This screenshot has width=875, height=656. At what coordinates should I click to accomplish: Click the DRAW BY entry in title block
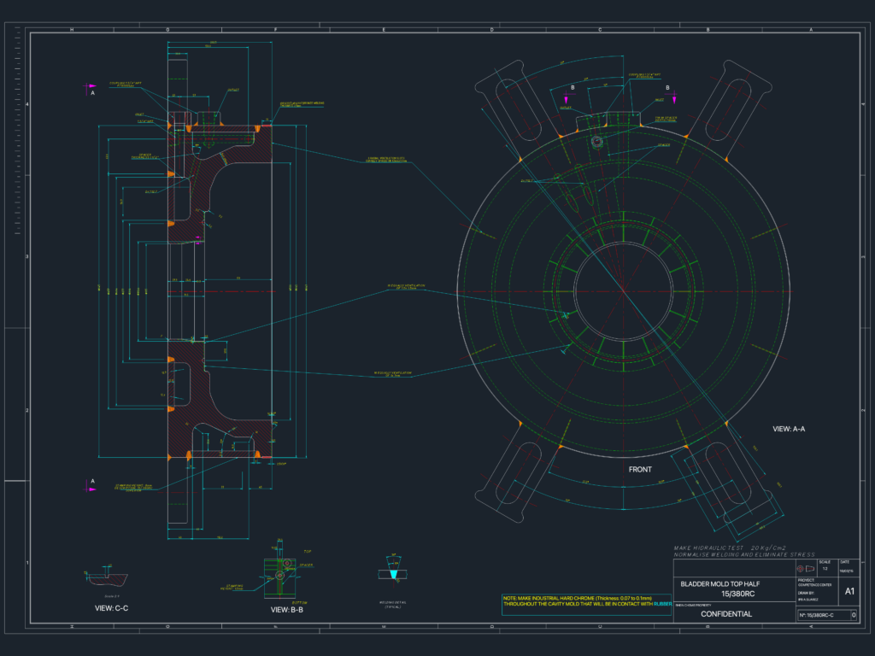click(x=809, y=595)
